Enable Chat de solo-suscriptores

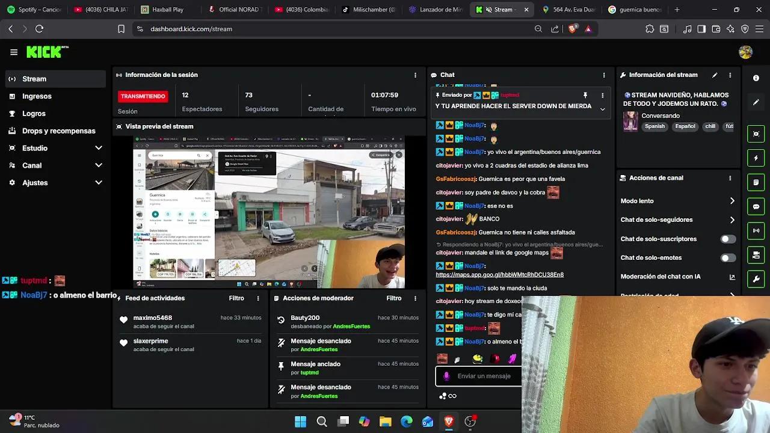click(x=728, y=239)
